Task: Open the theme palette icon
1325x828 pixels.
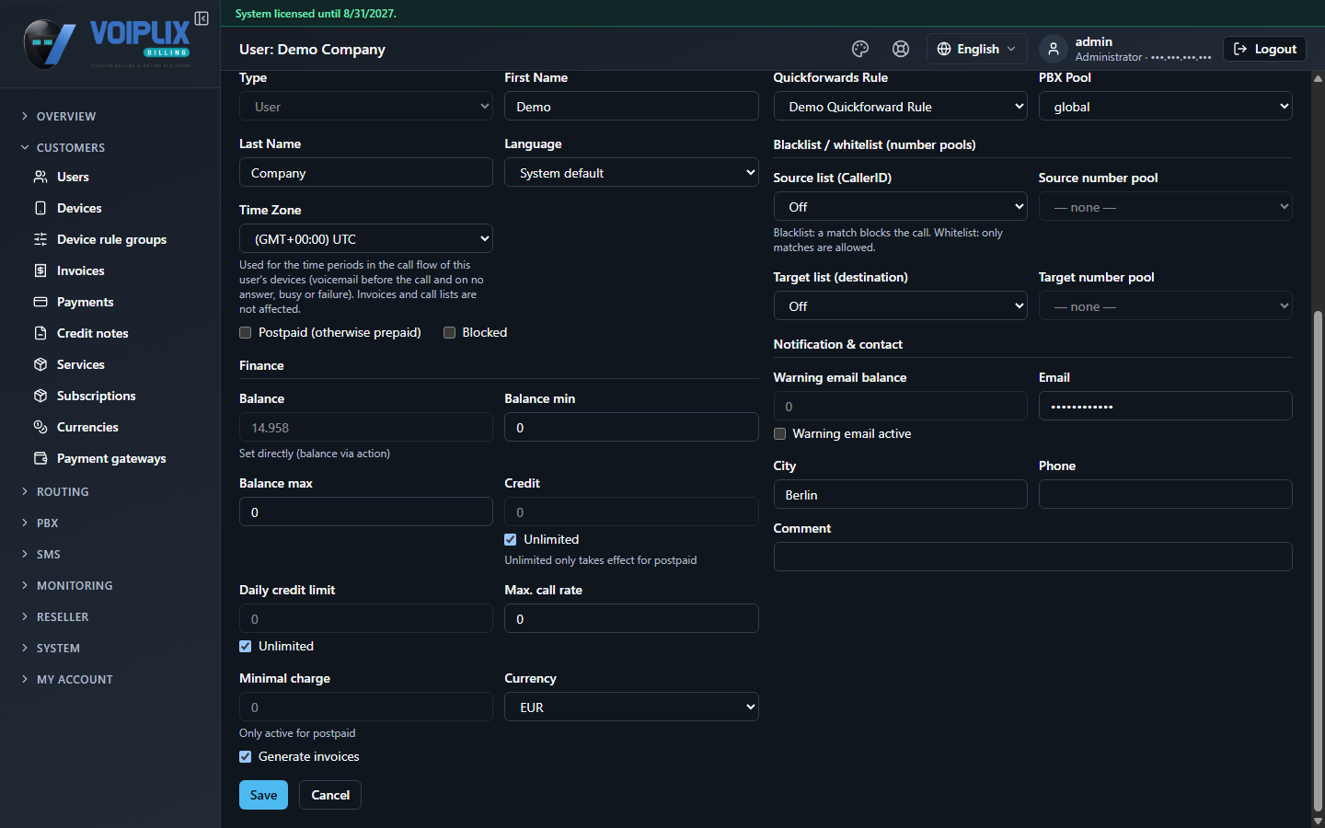Action: point(860,49)
